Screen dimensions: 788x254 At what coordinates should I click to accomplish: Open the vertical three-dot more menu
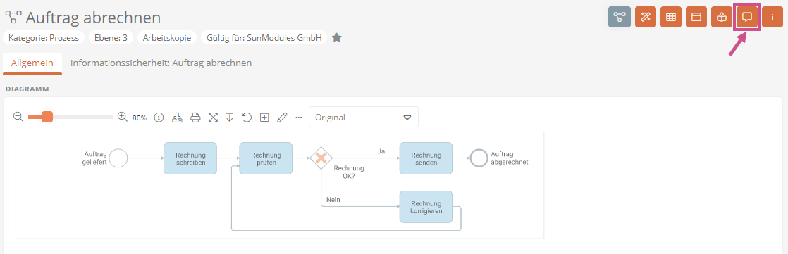pyautogui.click(x=772, y=17)
